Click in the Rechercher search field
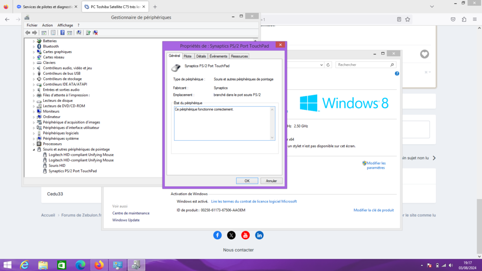Image resolution: width=482 pixels, height=271 pixels. [363, 65]
